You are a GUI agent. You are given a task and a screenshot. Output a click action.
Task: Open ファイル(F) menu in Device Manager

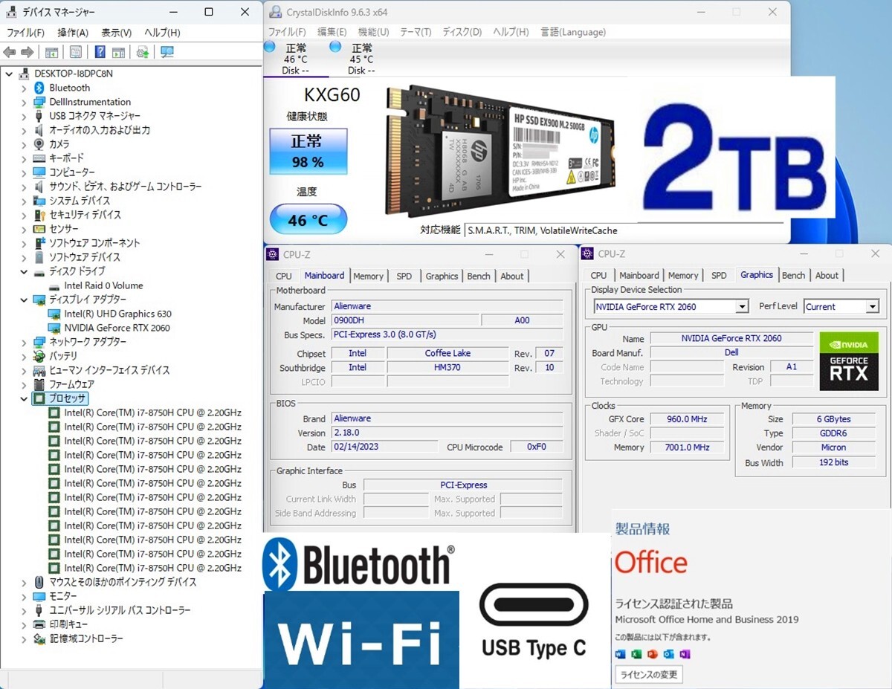[25, 33]
